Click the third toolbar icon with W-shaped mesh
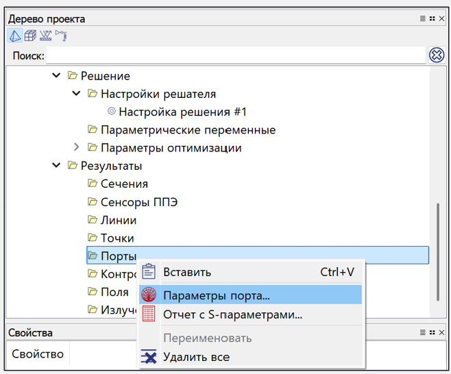 (46, 36)
